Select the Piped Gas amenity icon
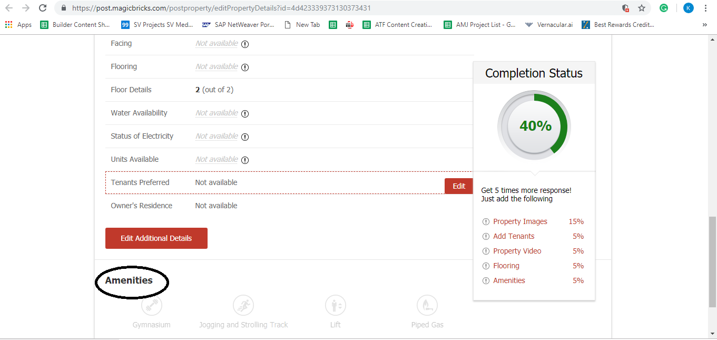717x340 pixels. pos(427,305)
